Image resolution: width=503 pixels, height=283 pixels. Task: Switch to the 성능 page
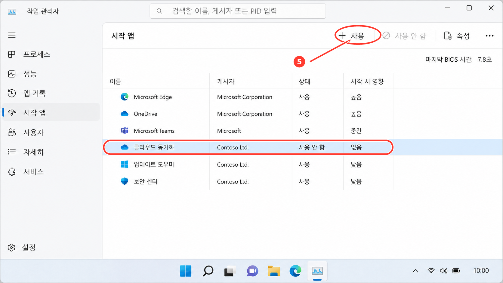[51, 74]
